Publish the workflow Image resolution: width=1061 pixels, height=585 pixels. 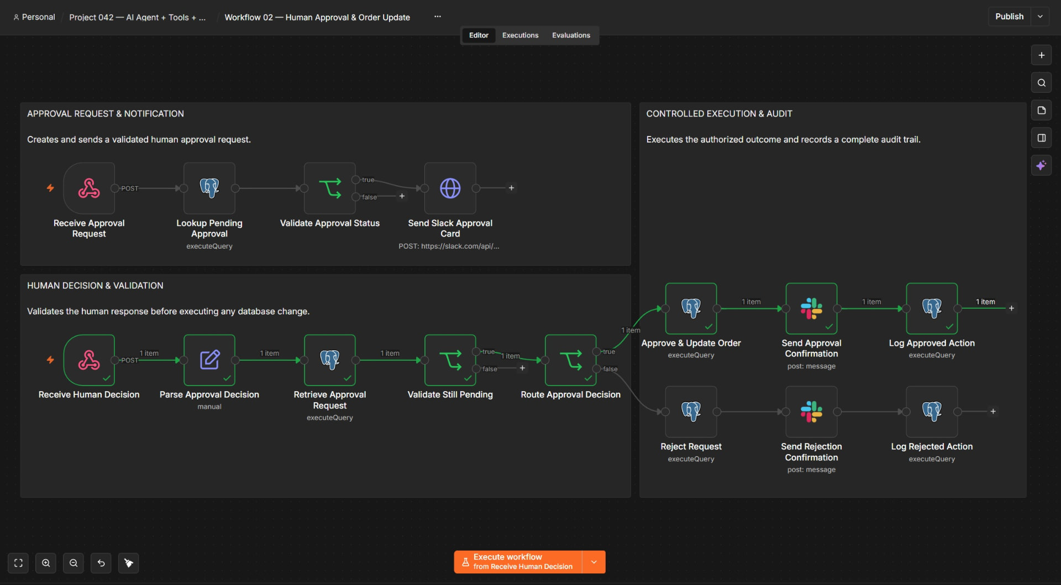click(x=1009, y=17)
